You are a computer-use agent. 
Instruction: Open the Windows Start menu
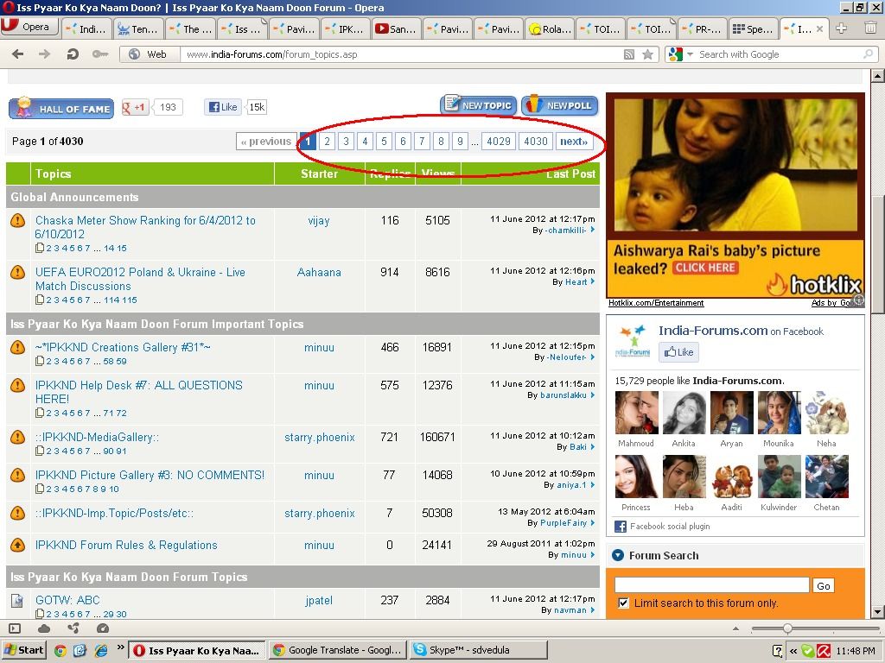23,650
